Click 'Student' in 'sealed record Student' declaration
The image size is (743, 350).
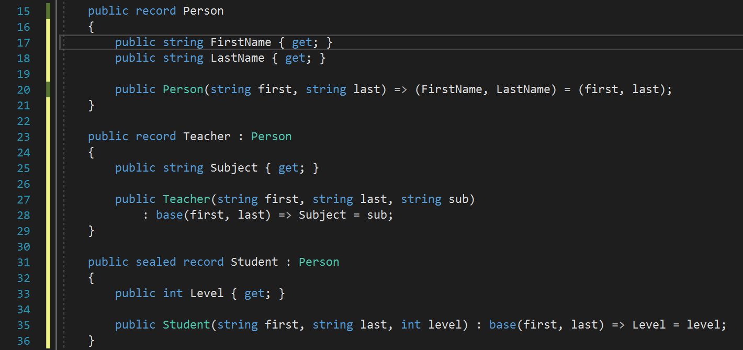click(254, 262)
